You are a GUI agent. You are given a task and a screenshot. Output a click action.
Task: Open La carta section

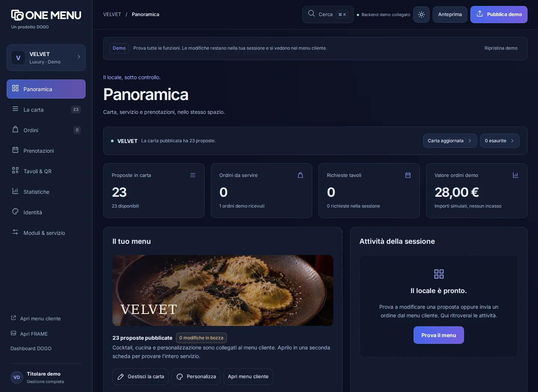46,109
